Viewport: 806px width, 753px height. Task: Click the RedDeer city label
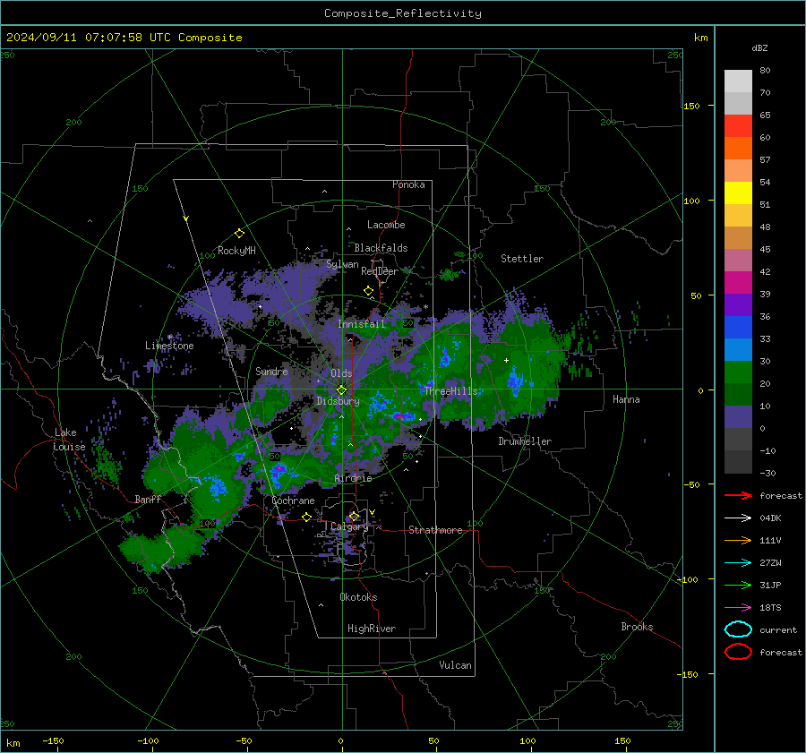click(380, 271)
